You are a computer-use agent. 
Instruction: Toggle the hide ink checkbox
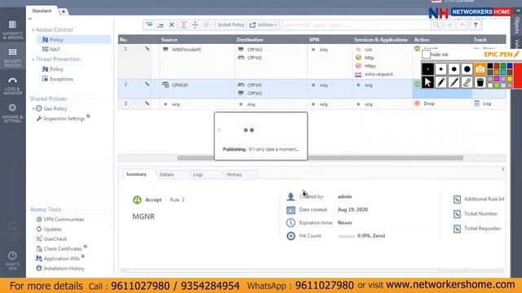click(426, 55)
